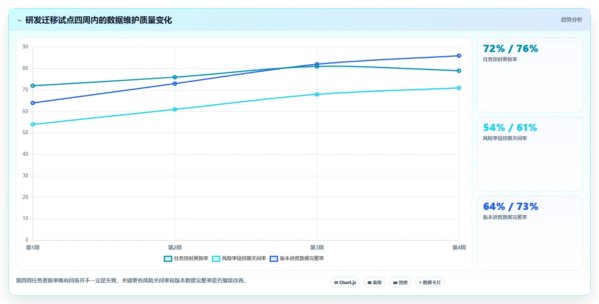Click 任务按时更新率 data point at 第2周
The width and height of the screenshot is (599, 304).
(175, 77)
